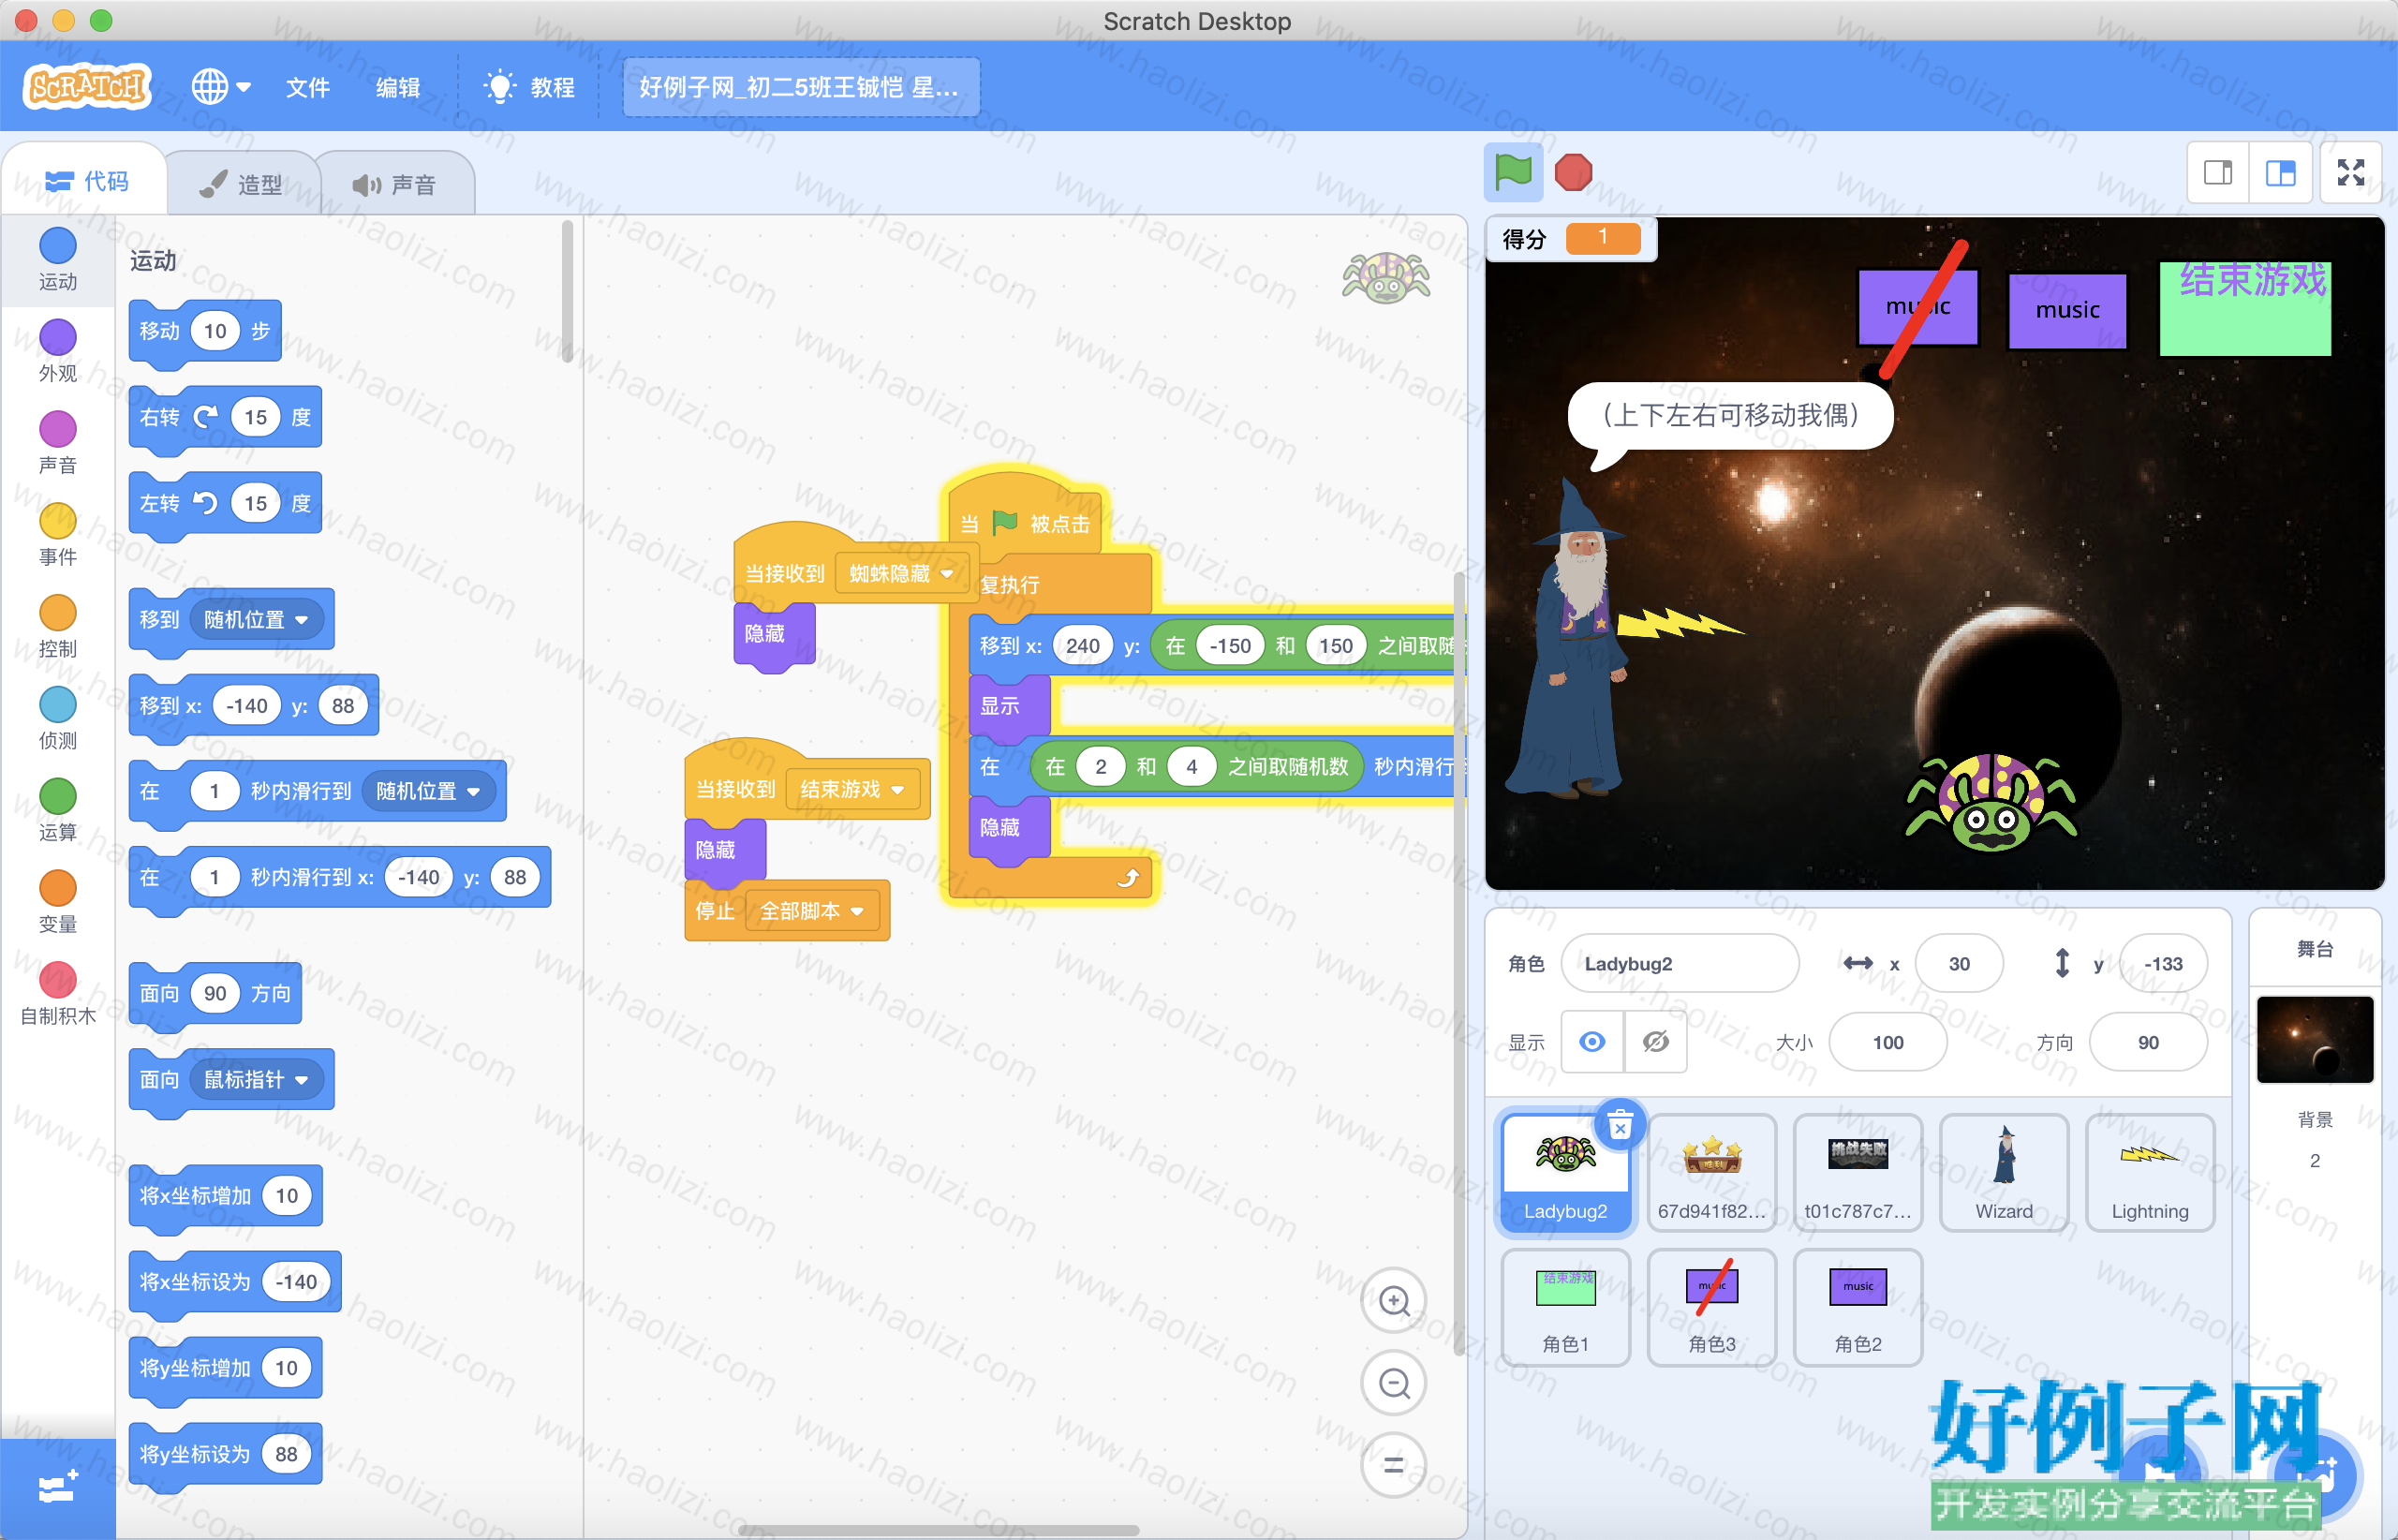Open the 随机位置 dropdown in 滑行到 block
Screen dimensions: 2398x1540
[428, 791]
